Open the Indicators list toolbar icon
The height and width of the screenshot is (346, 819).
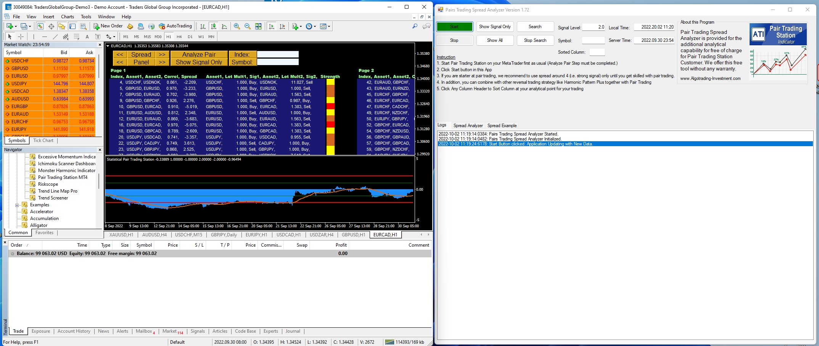(295, 26)
